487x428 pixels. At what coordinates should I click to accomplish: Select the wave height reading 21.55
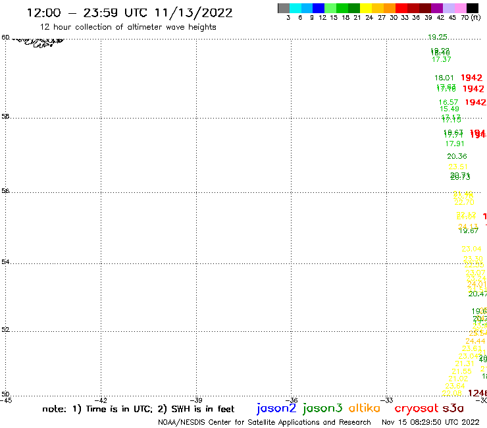tap(461, 371)
